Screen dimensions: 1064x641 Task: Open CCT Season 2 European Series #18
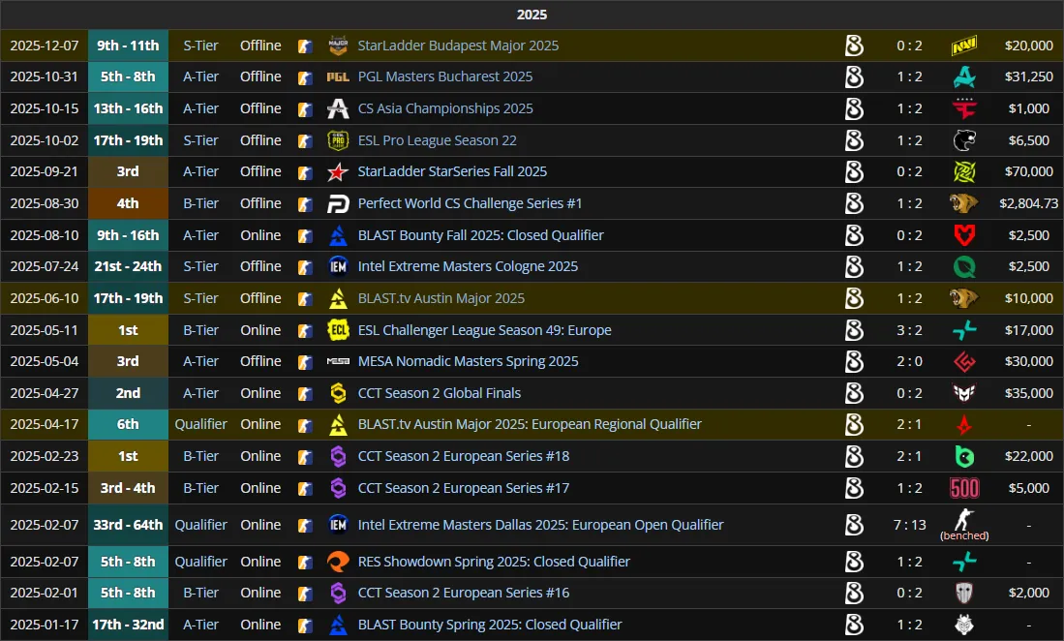click(464, 456)
